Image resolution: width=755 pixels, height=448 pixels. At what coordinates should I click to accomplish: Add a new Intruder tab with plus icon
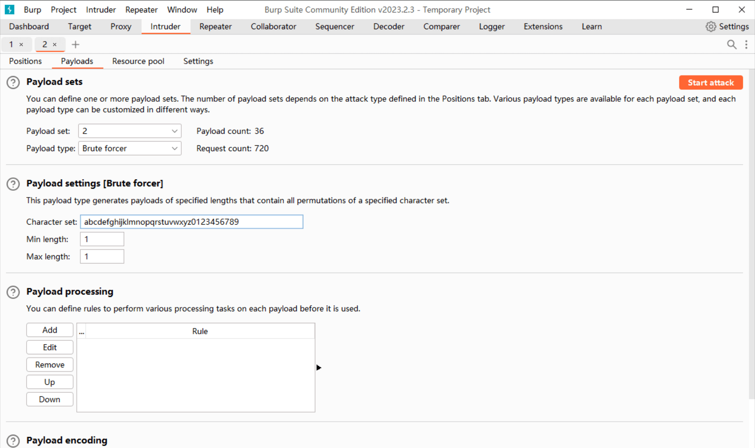coord(75,44)
